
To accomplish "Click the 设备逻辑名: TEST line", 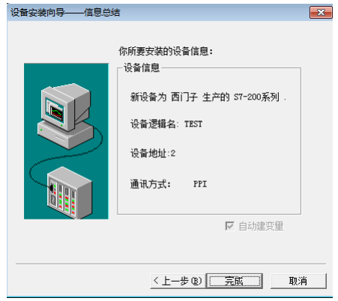I will 166,124.
